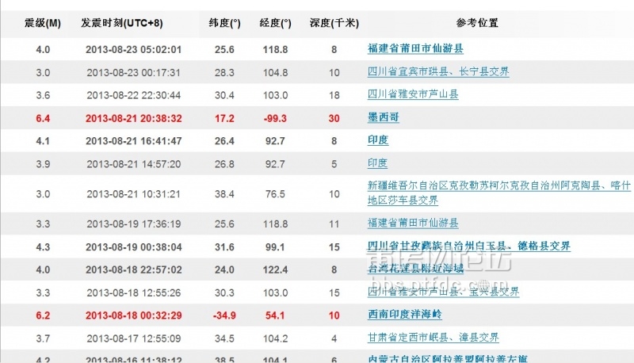The image size is (634, 363).
Task: Click the longitude value 122.4
Action: 275,269
